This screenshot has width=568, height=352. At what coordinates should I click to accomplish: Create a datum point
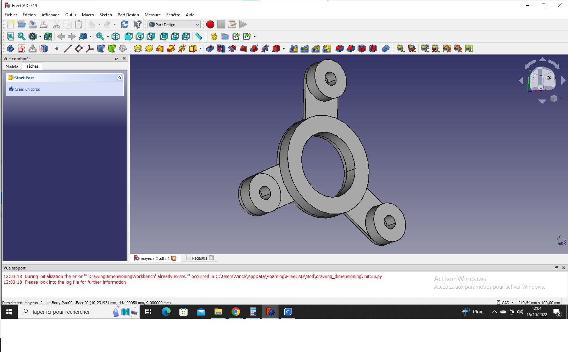pyautogui.click(x=57, y=49)
